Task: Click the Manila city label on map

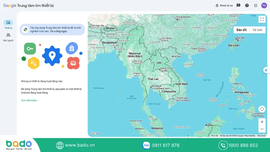Action: tap(238, 83)
